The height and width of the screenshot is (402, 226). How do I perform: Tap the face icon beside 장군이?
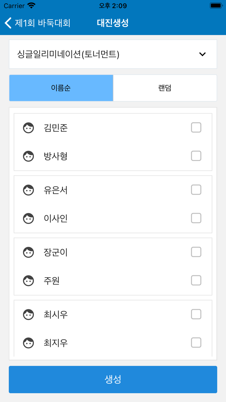click(x=28, y=252)
